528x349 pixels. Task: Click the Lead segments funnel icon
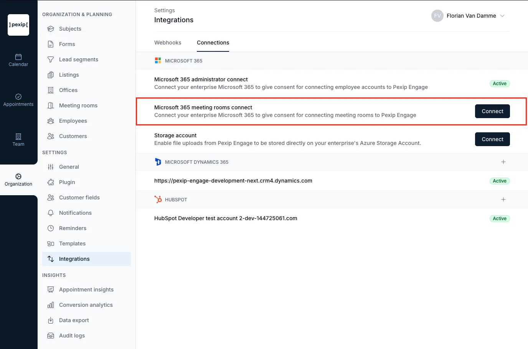[51, 59]
